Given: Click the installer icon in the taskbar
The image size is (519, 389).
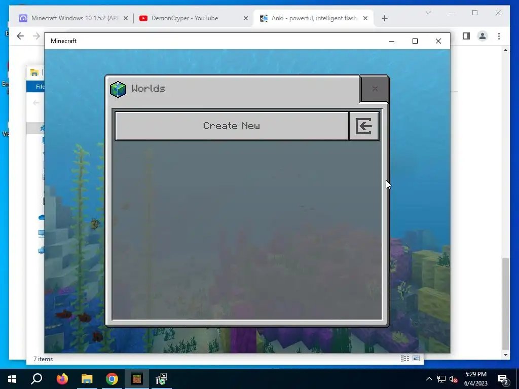Looking at the screenshot, I should (162, 379).
